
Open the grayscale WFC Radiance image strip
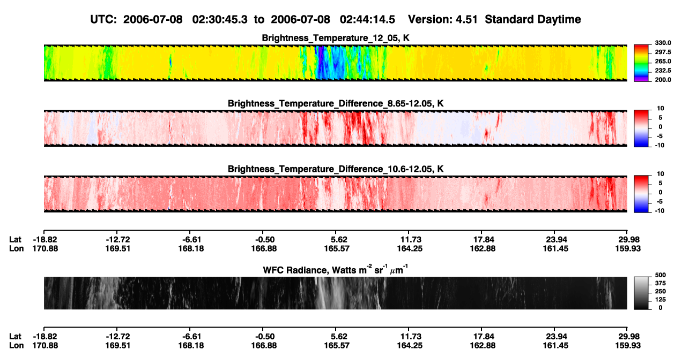click(335, 293)
